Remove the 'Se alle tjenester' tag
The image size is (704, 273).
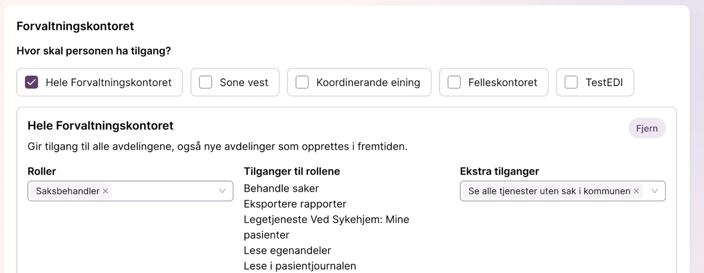pyautogui.click(x=636, y=191)
